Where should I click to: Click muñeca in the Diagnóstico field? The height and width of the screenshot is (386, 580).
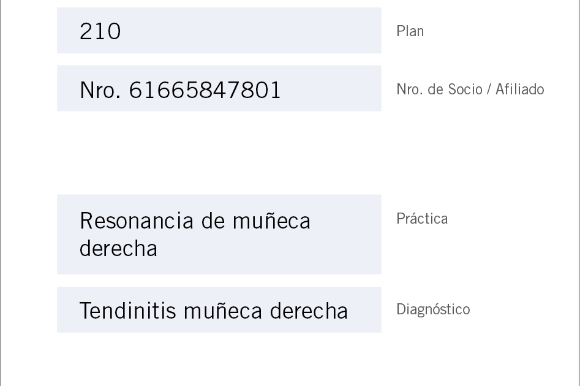coord(223,311)
